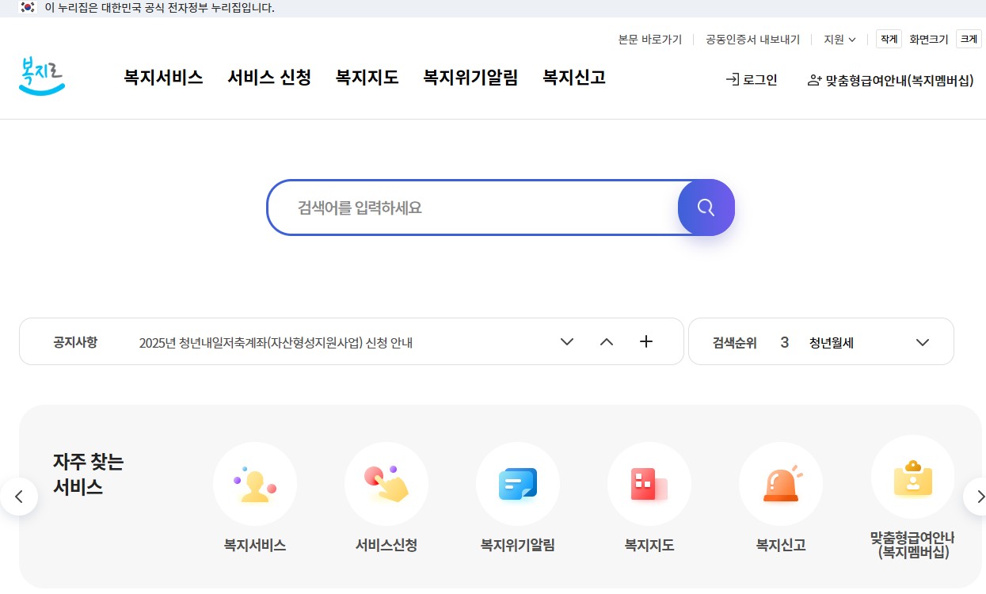Open more notices with the plus icon
986x594 pixels.
646,341
